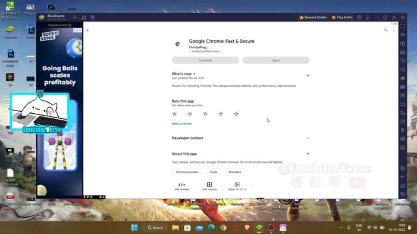Select the Communication category chip
This screenshot has width=417, height=234.
[x=187, y=172]
